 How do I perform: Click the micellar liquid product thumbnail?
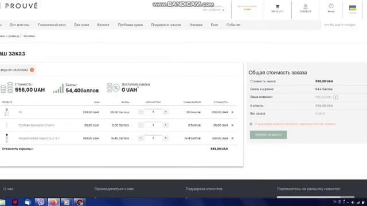6,138
